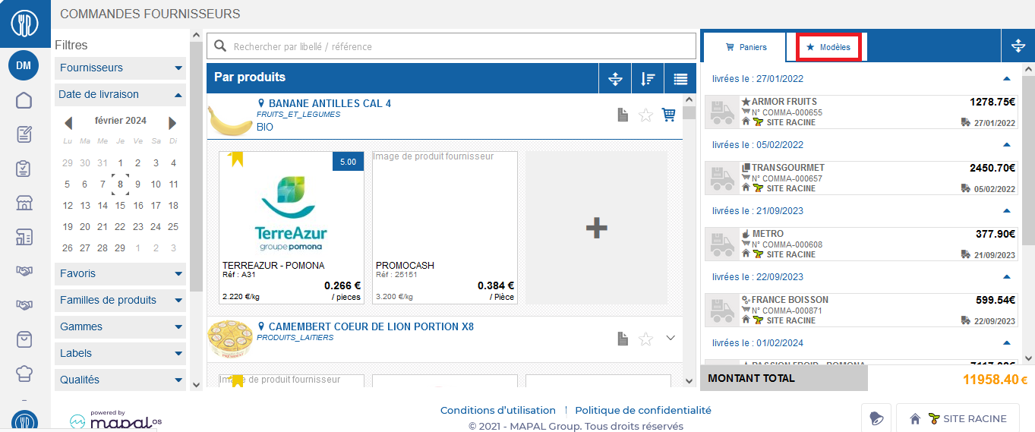Viewport: 1035px width, 432px height.
Task: Go to next month in calendar
Action: (172, 122)
